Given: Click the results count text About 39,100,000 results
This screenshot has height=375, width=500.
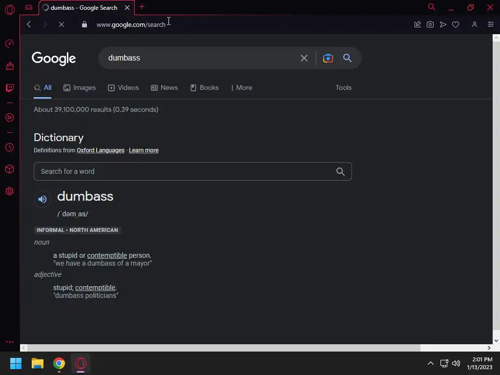Looking at the screenshot, I should [x=96, y=109].
